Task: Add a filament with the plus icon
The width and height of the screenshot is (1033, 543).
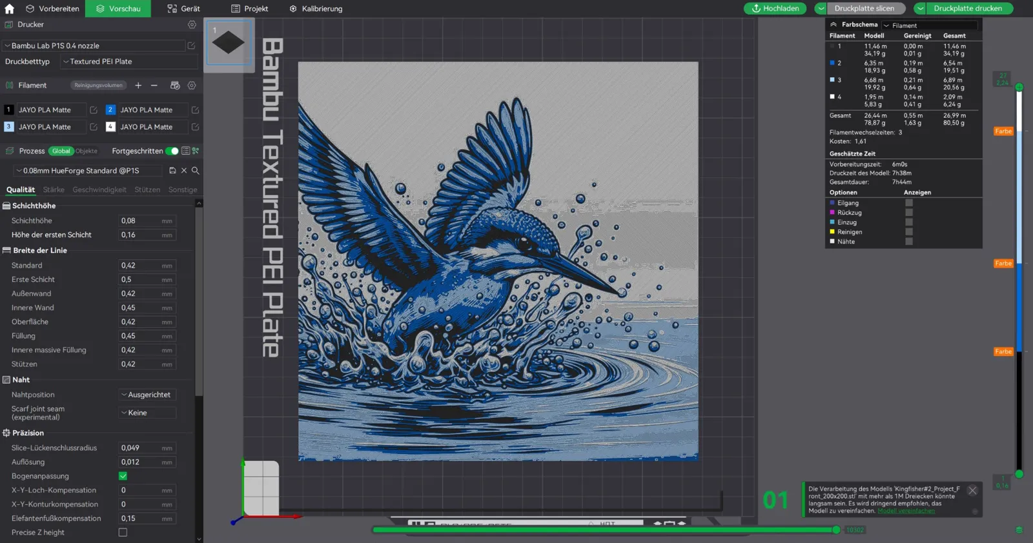Action: 138,85
